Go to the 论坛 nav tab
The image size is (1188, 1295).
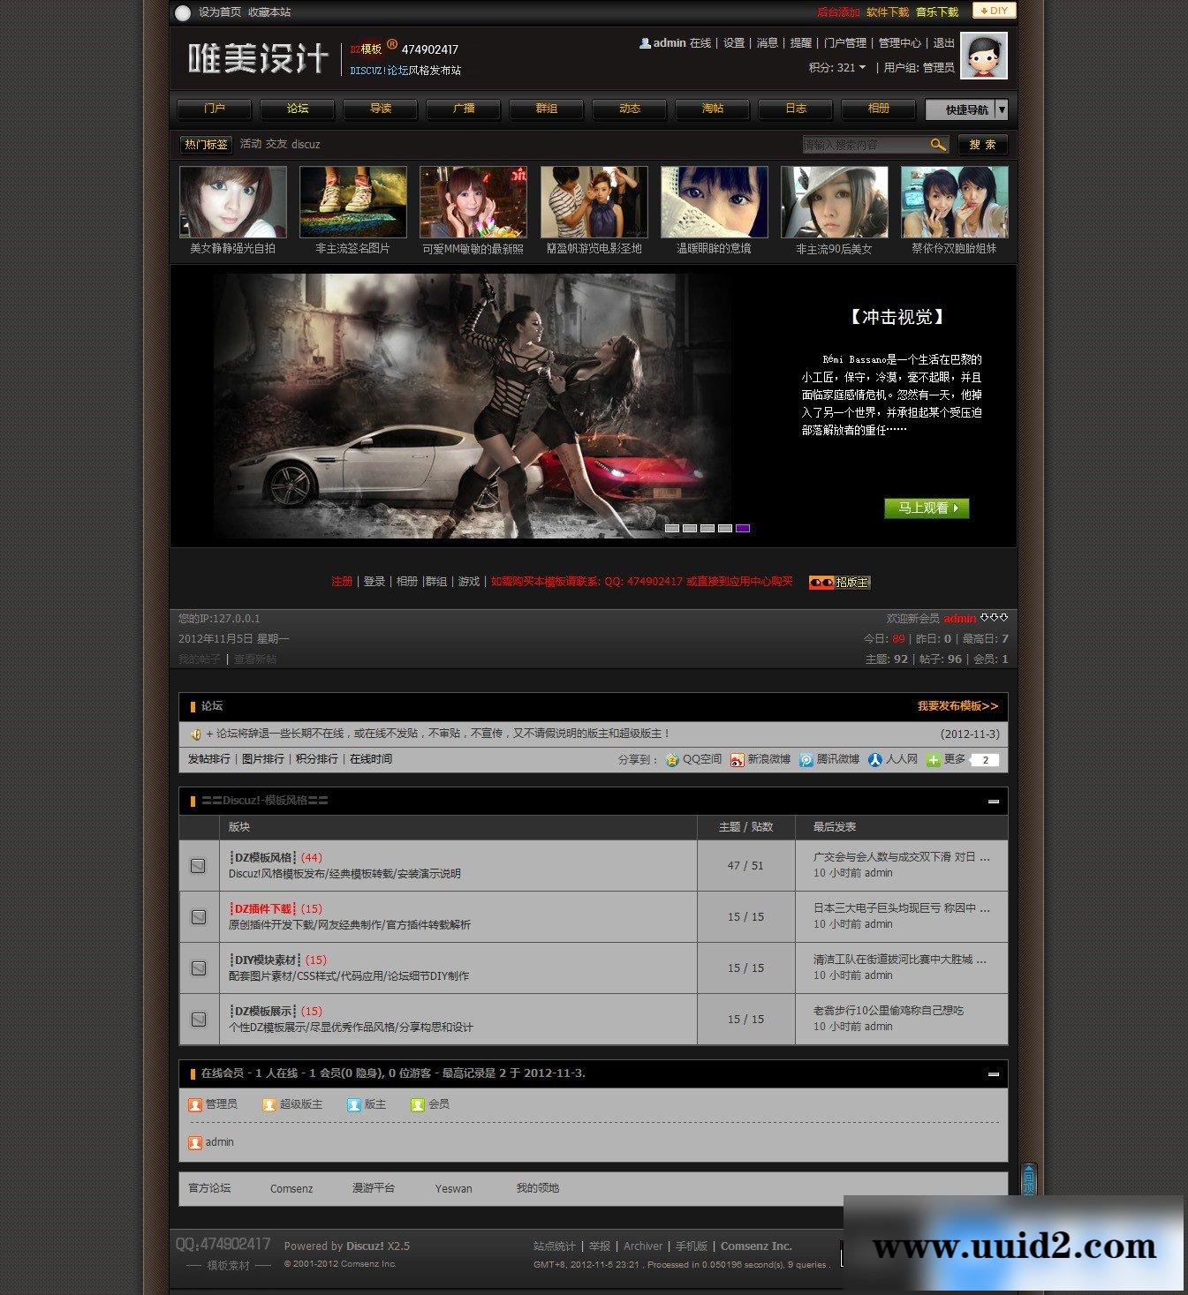pos(298,109)
